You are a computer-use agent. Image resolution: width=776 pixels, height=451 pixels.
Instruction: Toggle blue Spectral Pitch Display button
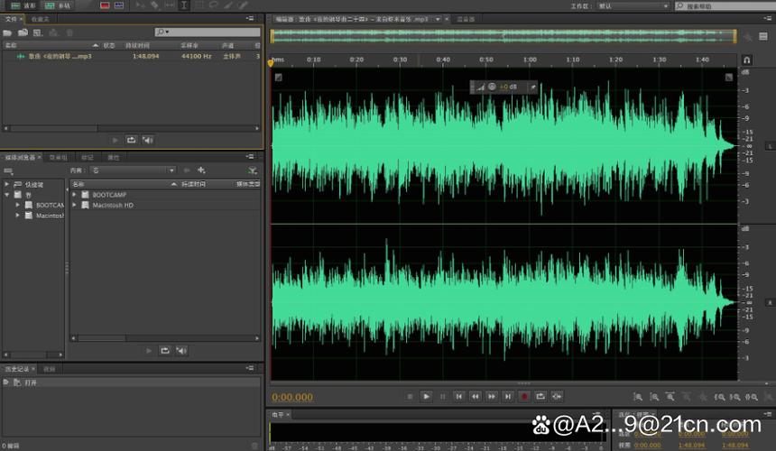[x=119, y=5]
